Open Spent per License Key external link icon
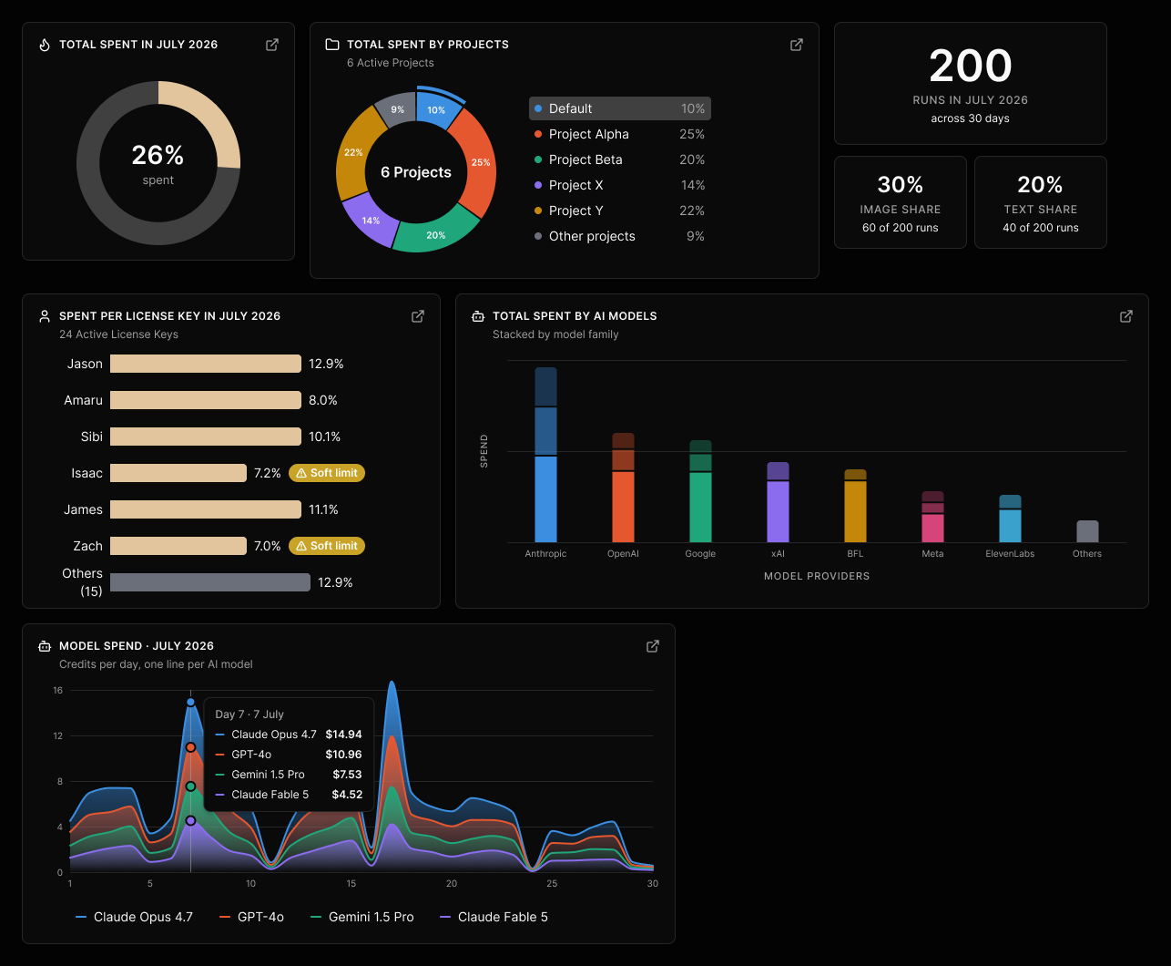The height and width of the screenshot is (966, 1171). click(418, 316)
